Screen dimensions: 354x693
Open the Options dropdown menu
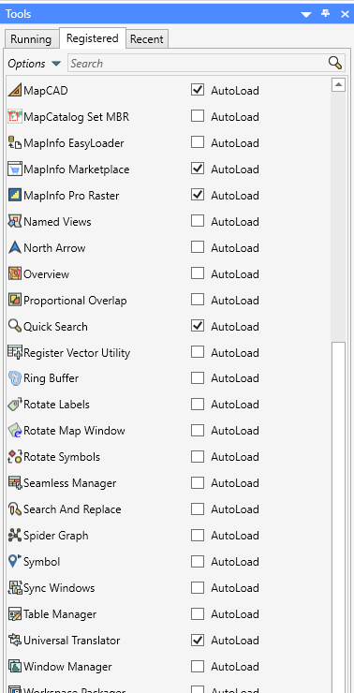[34, 64]
